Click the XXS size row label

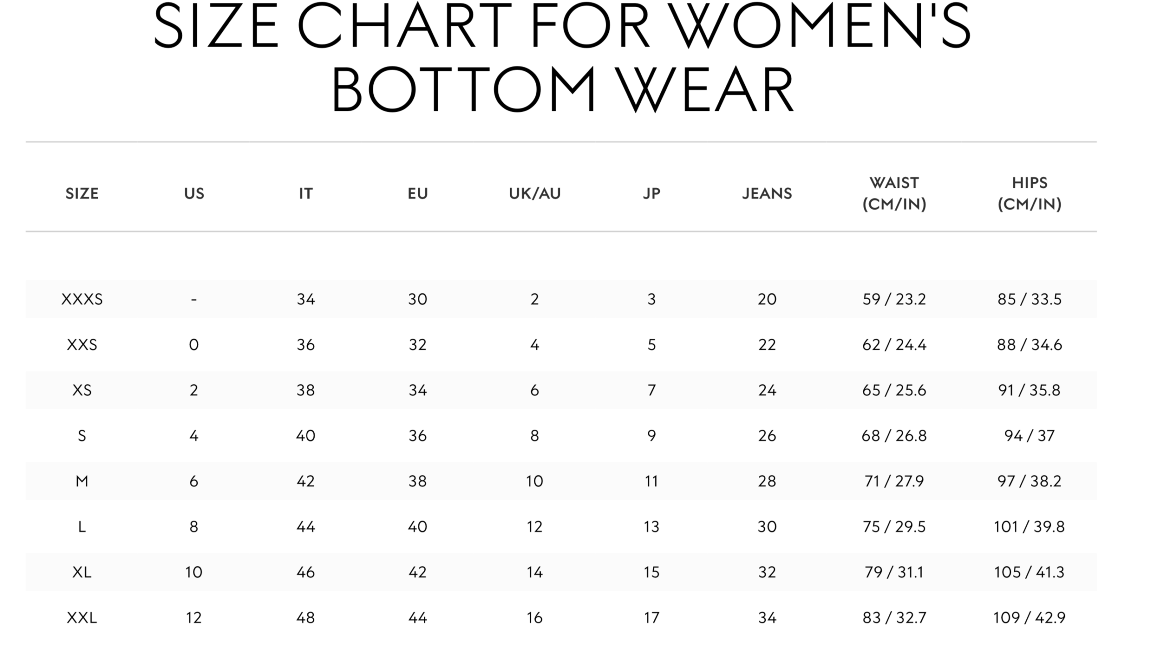(82, 345)
